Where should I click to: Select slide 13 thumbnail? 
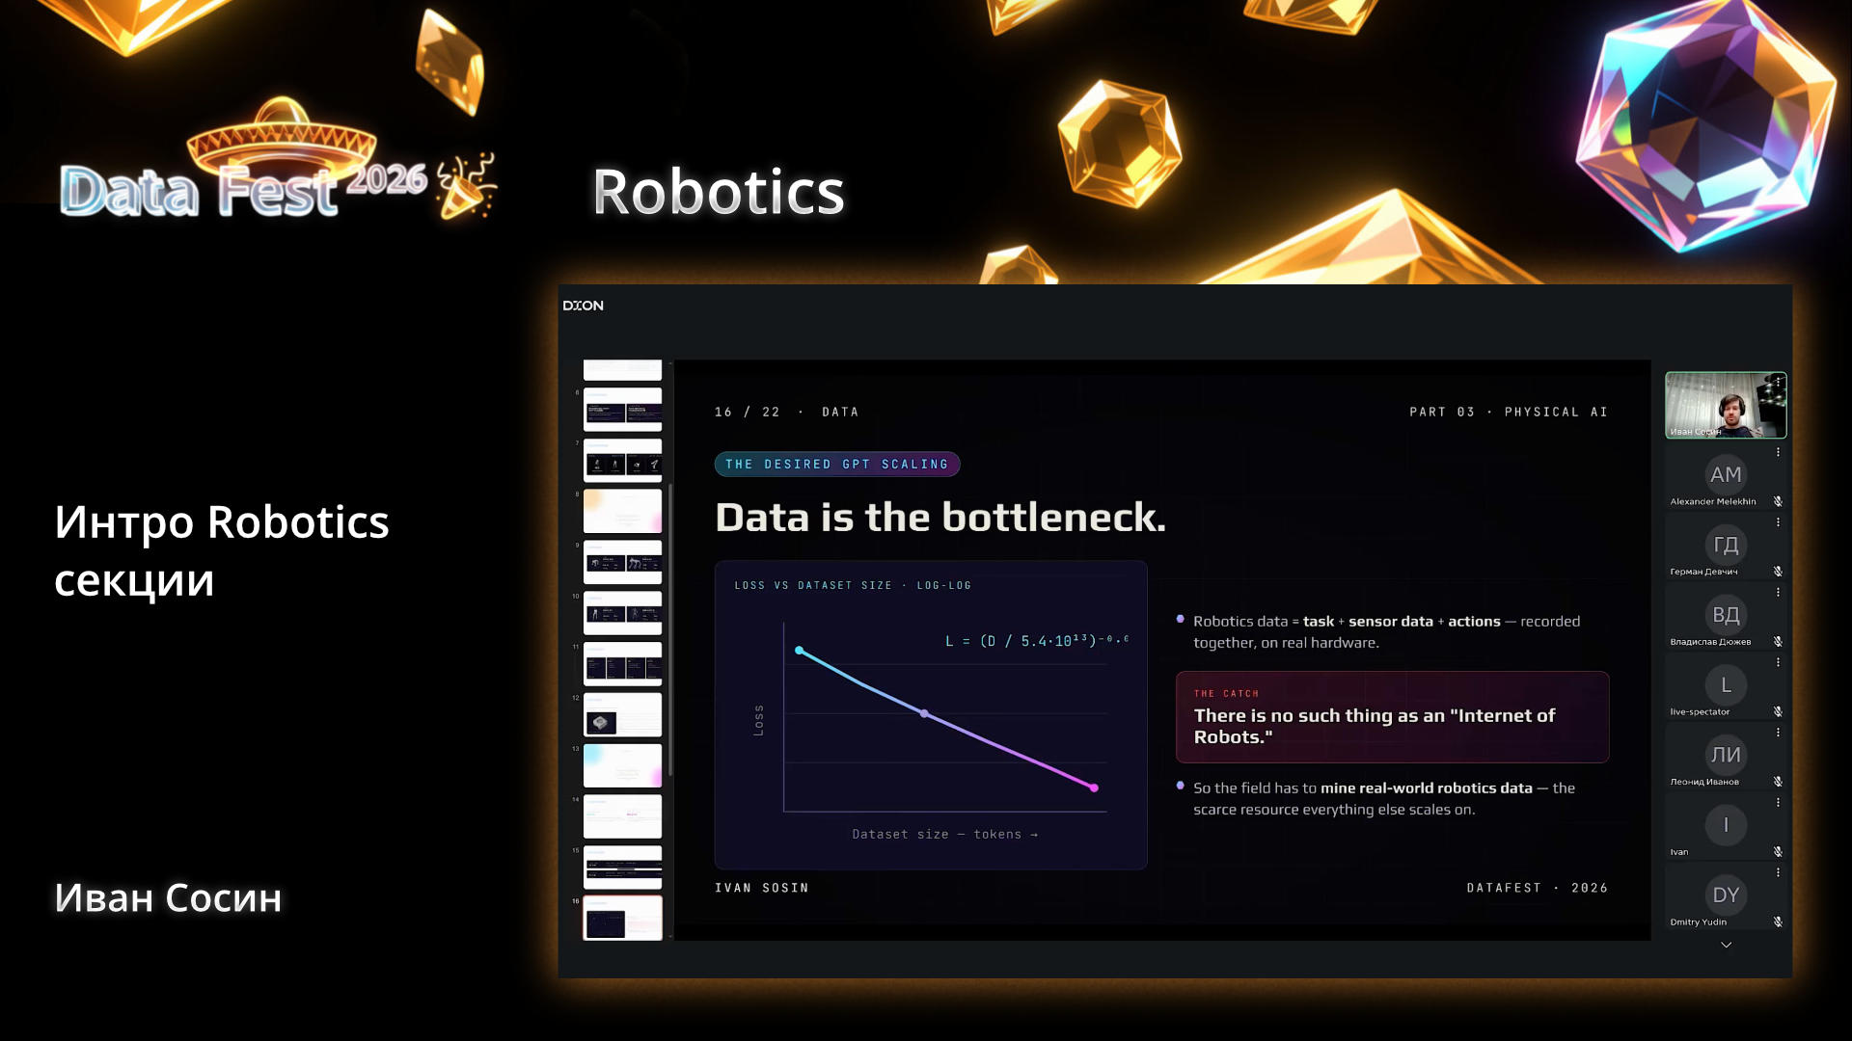[x=622, y=766]
